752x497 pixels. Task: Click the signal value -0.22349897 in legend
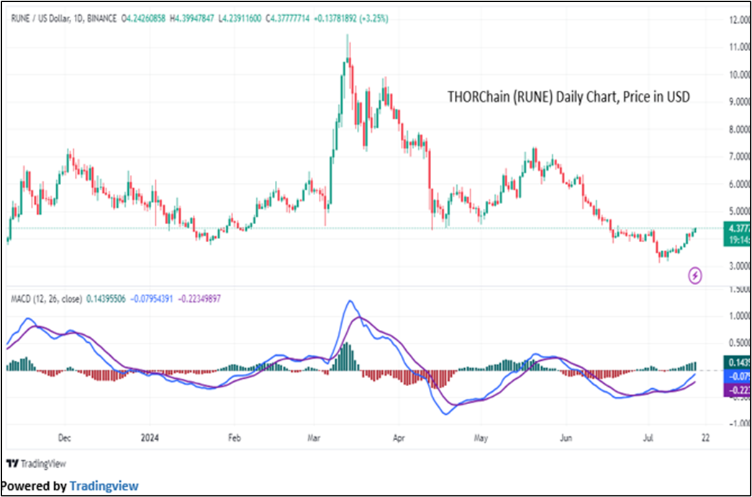199,299
